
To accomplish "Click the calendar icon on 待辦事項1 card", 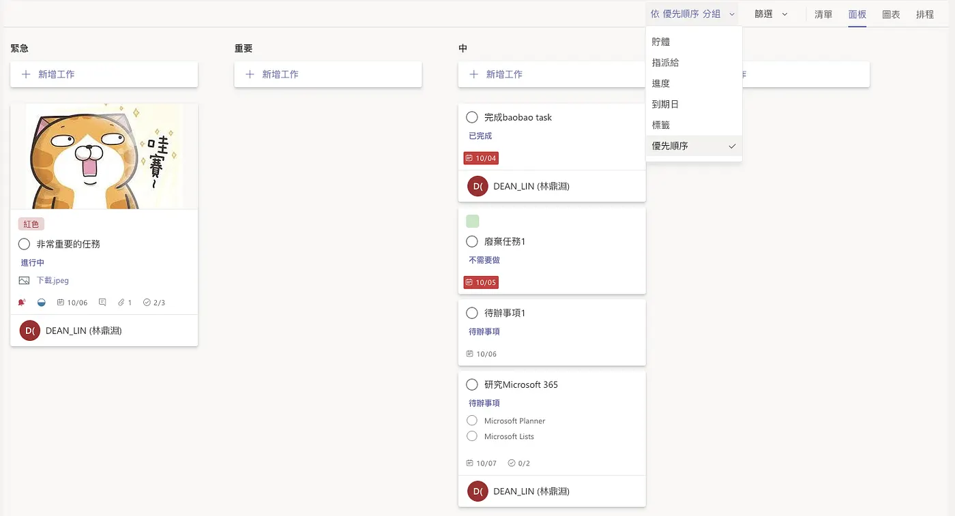I will [x=469, y=354].
